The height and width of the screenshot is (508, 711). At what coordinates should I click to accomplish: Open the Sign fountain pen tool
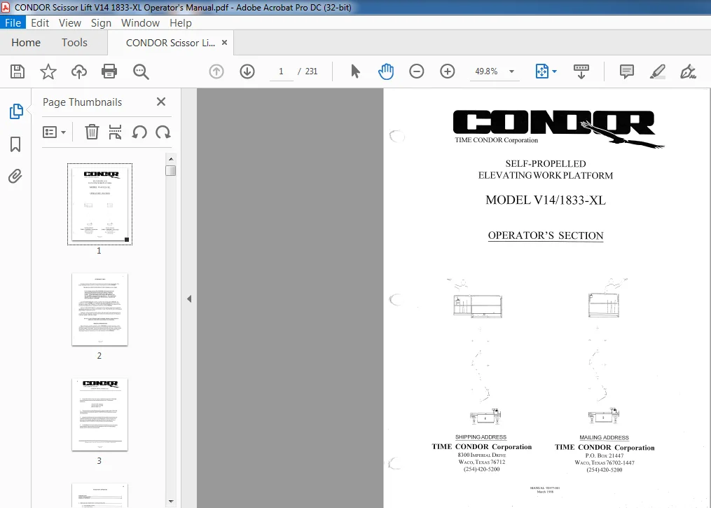[688, 71]
